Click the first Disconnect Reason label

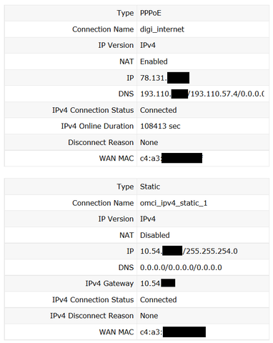101,142
